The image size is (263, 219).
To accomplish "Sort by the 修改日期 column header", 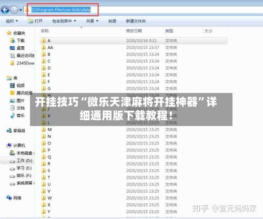I will pyautogui.click(x=134, y=31).
